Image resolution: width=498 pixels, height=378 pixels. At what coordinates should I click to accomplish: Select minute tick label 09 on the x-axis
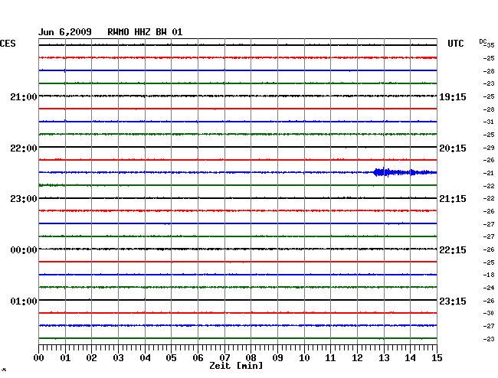click(x=277, y=358)
